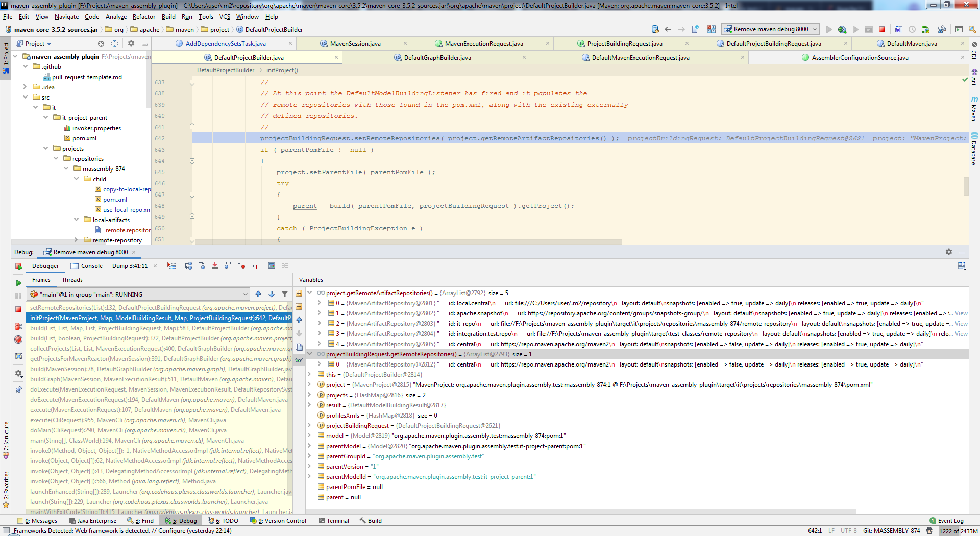980x536 pixels.
Task: Expand the remote-repository folder node
Action: pyautogui.click(x=76, y=240)
